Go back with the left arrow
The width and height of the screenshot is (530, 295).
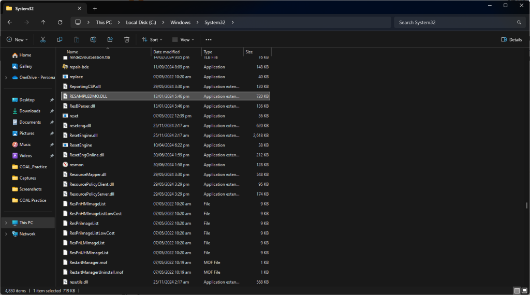[x=10, y=22]
